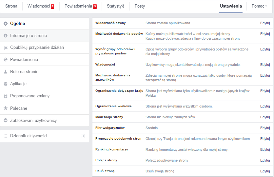Click the gear icon beside Ogólne
Screen dimensions: 274x177
tap(6, 23)
